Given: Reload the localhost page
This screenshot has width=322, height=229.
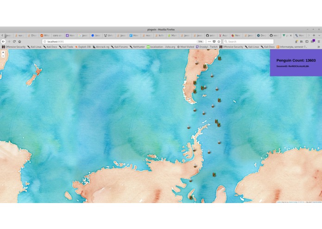Looking at the screenshot, I should [x=14, y=41].
